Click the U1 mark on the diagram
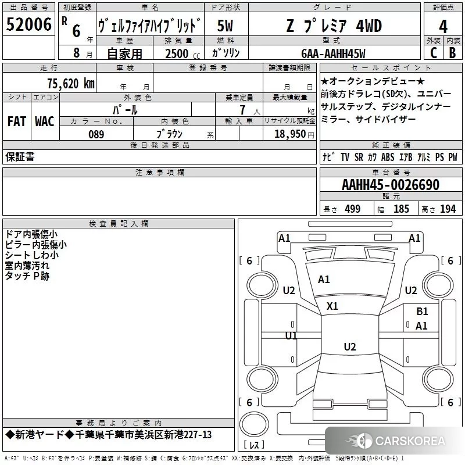Screen dimensions: 465x465 291,336
